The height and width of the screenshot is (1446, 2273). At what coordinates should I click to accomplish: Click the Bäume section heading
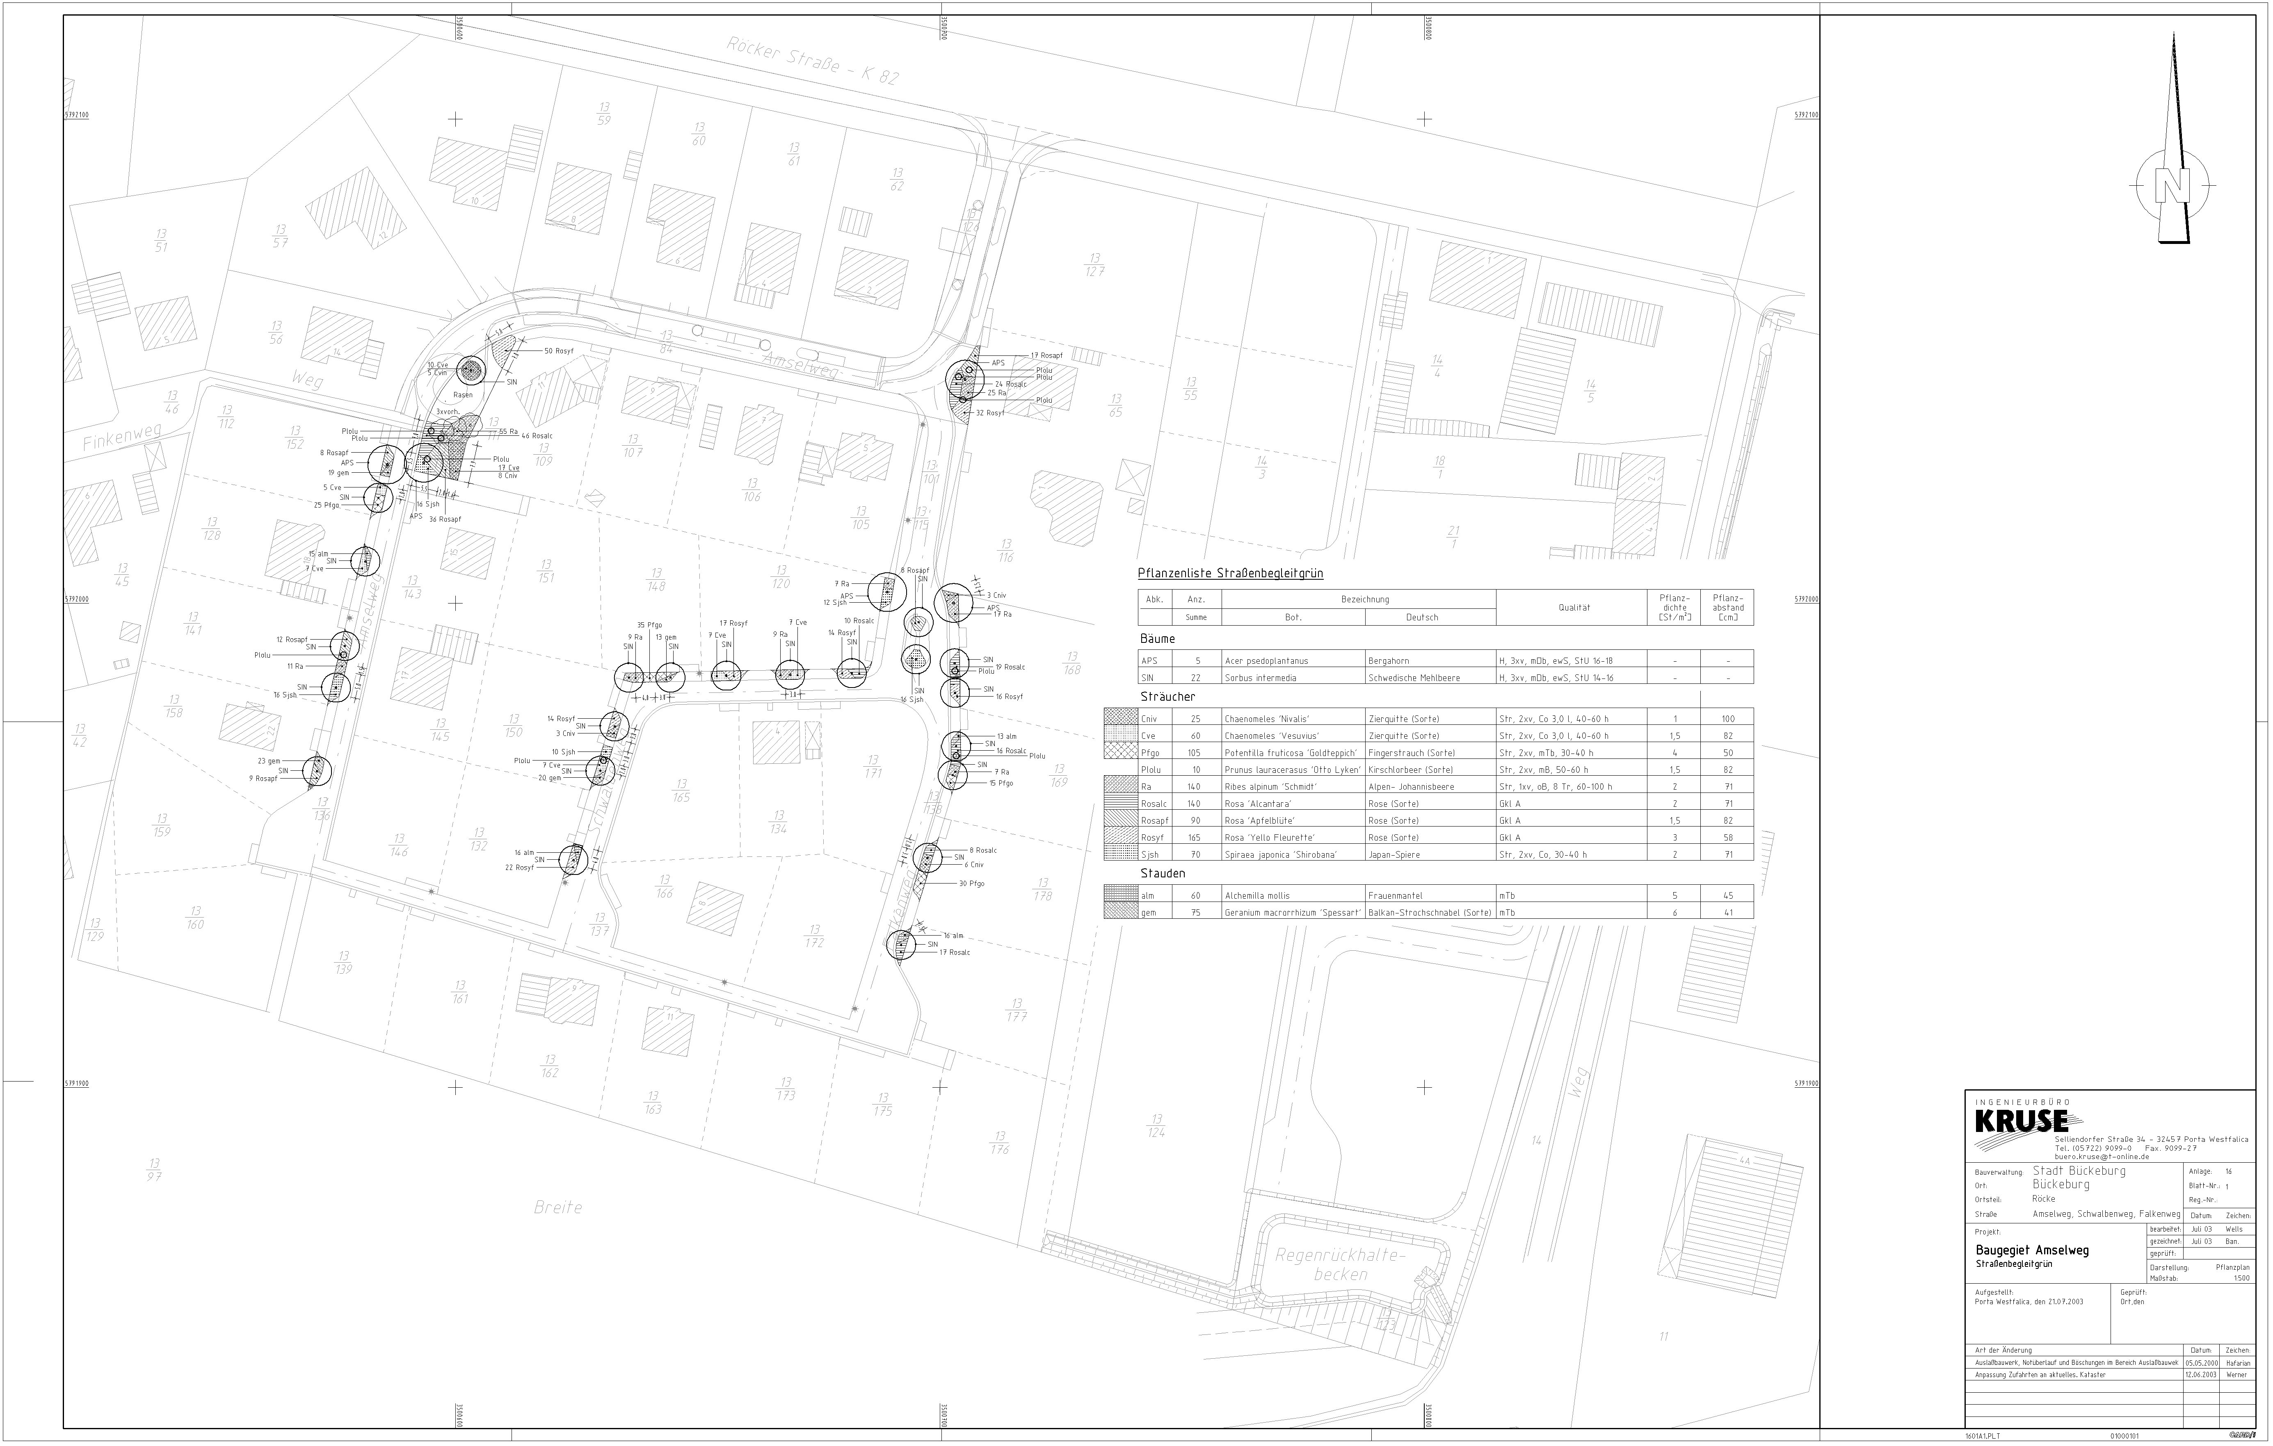coord(1157,640)
